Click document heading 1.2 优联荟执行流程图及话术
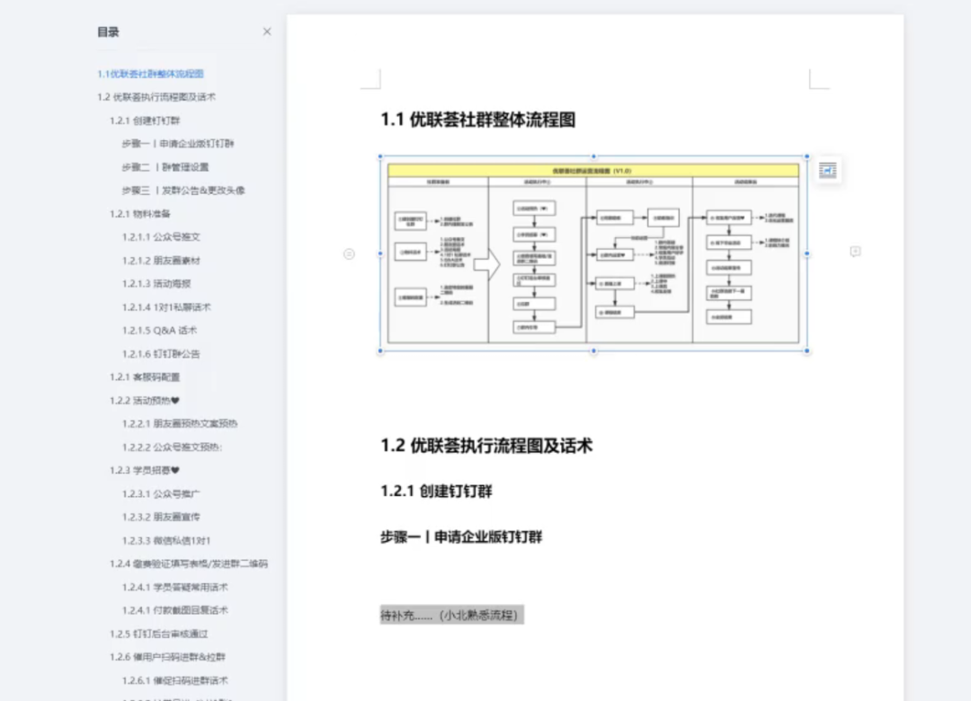 (486, 446)
